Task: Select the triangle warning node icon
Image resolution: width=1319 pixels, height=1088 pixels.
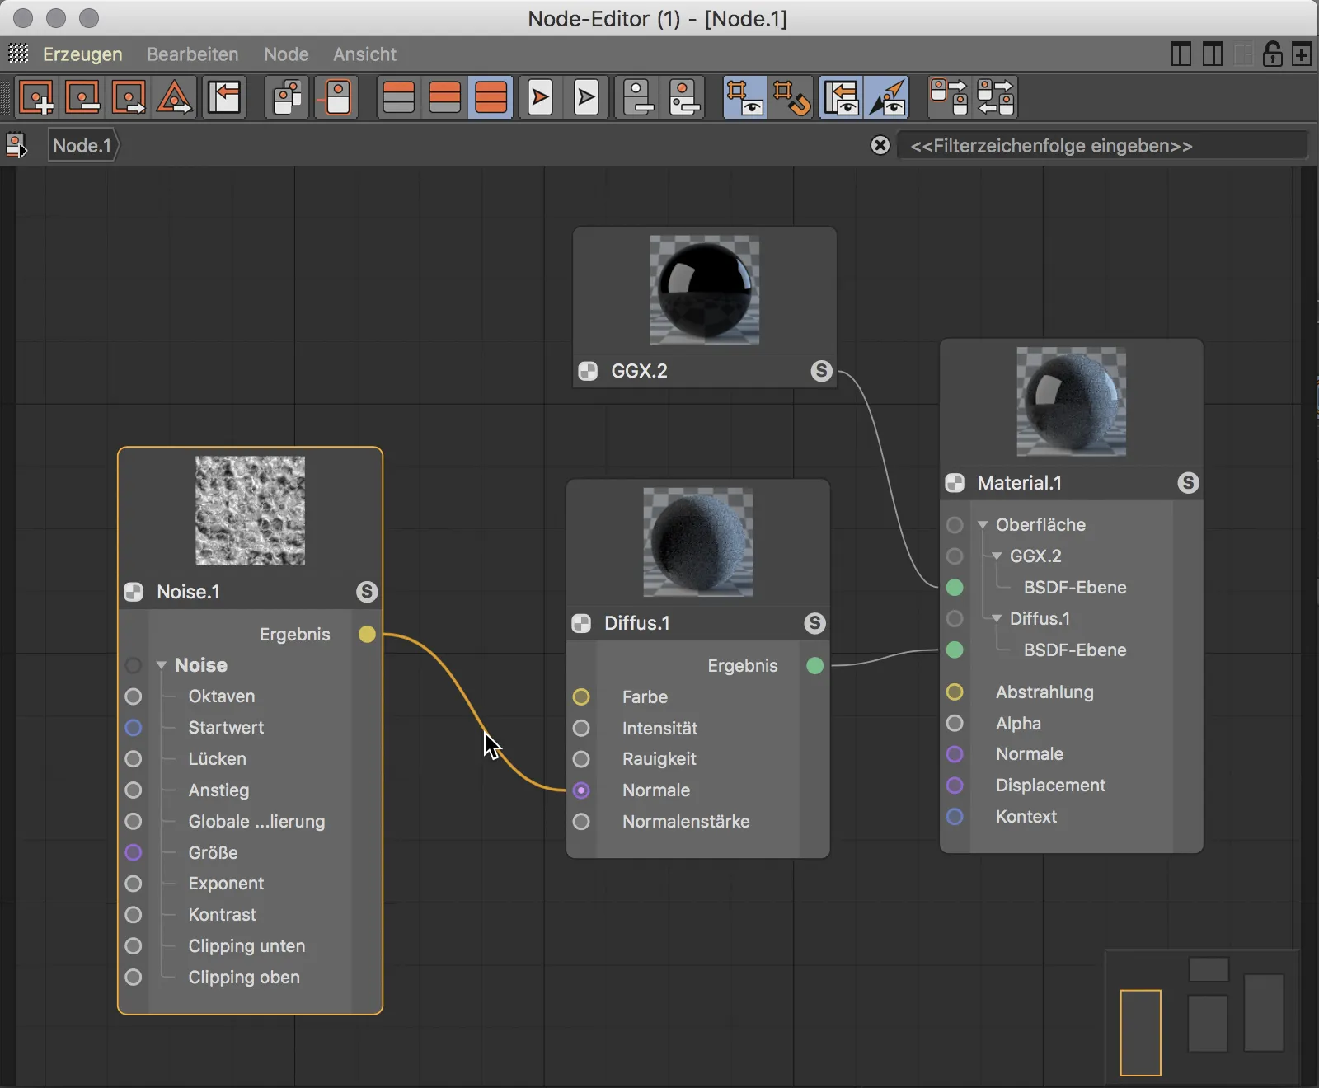Action: coord(173,96)
